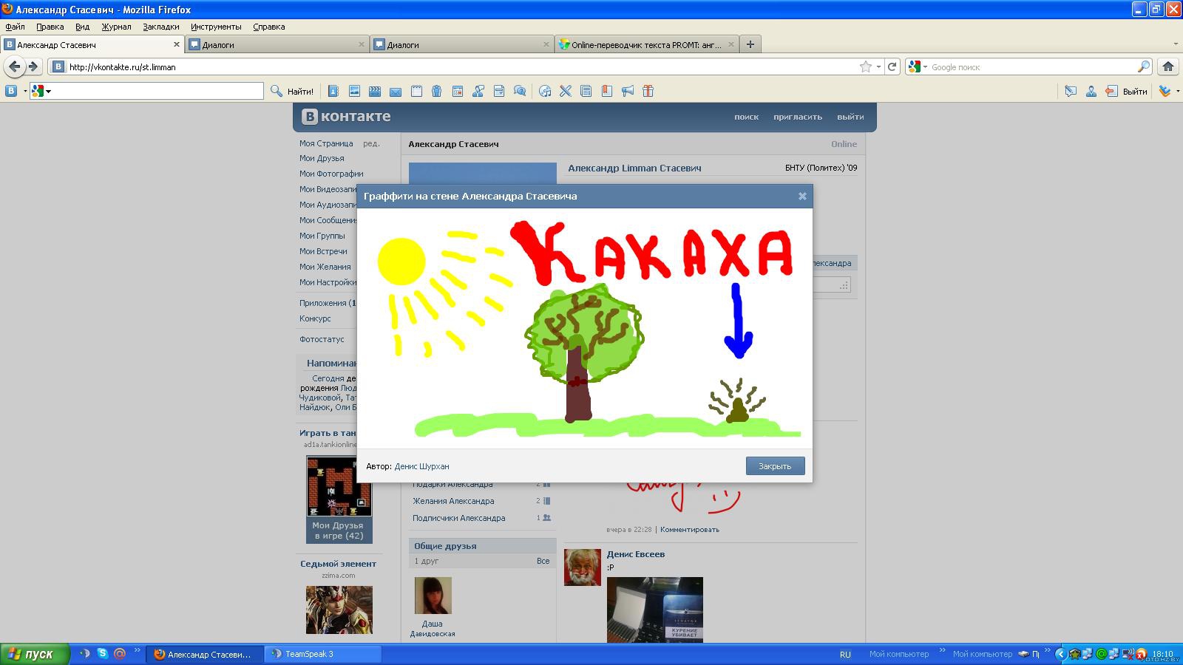The image size is (1183, 665).
Task: Open the messages envelope toolbar icon
Action: [396, 92]
